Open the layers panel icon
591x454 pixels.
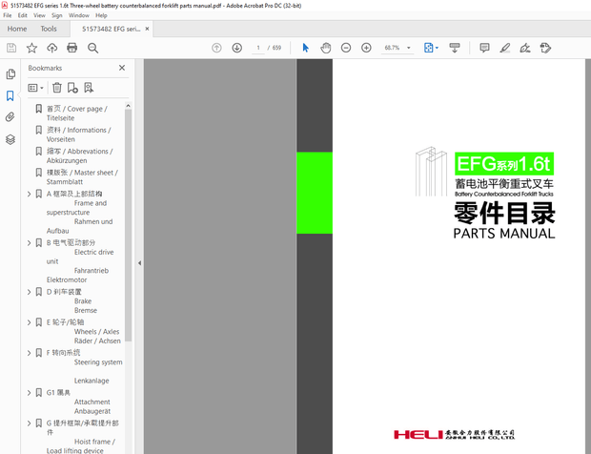pos(10,139)
